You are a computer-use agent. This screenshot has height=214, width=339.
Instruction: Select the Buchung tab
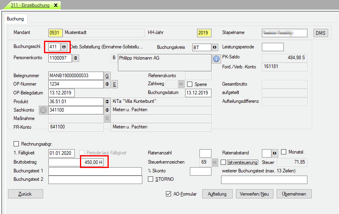16,19
